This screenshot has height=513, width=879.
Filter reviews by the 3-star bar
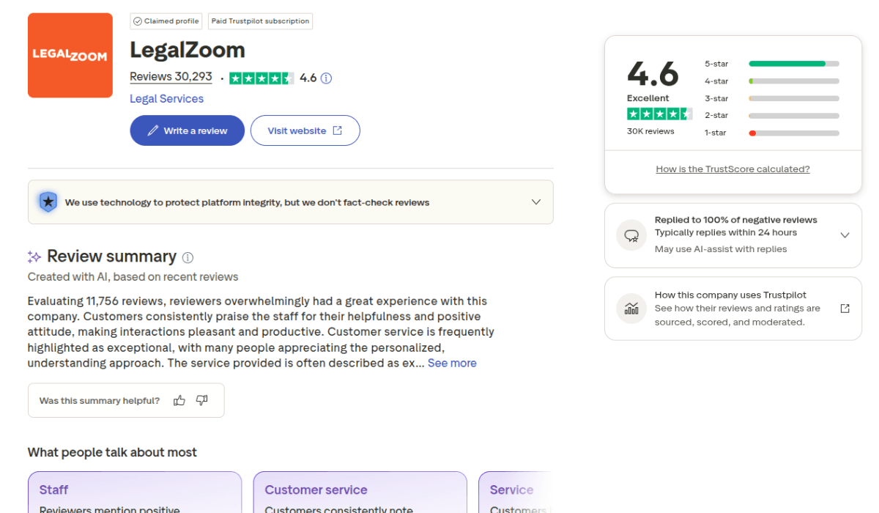click(794, 98)
